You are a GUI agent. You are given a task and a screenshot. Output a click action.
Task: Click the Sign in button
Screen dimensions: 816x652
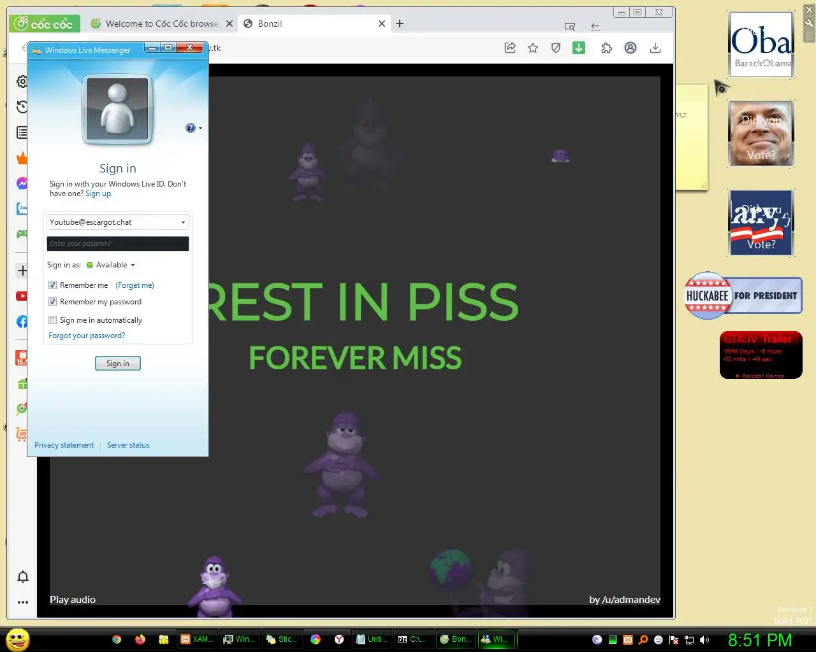pyautogui.click(x=118, y=364)
